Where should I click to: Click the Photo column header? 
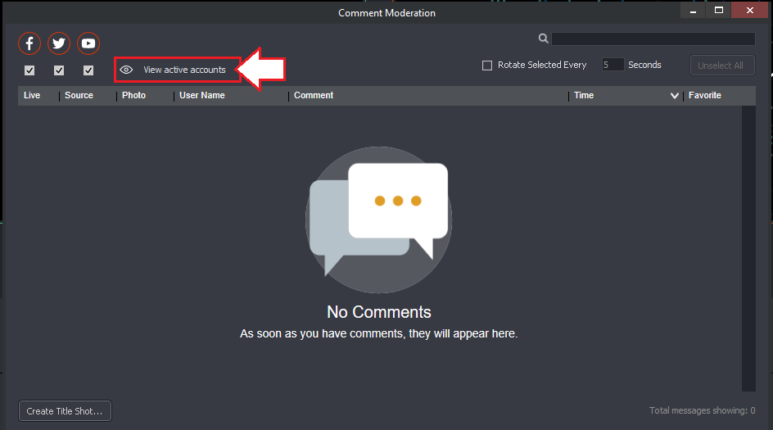133,95
